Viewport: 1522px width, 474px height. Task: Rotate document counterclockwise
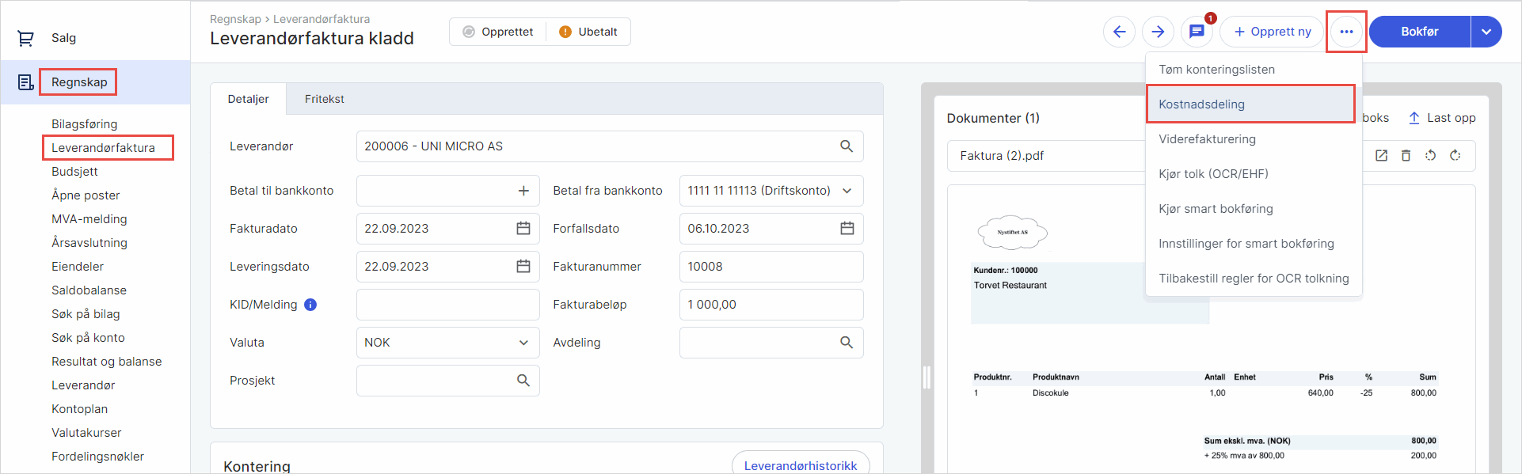click(x=1430, y=156)
